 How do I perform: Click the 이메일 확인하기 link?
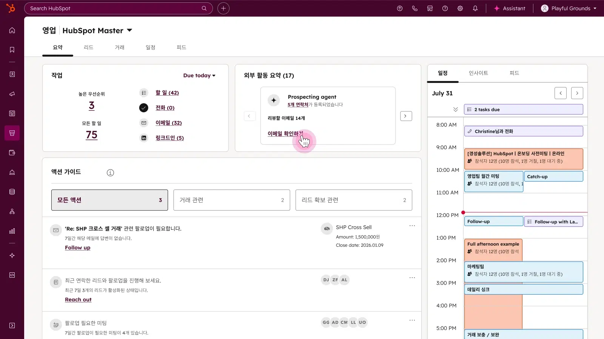285,134
